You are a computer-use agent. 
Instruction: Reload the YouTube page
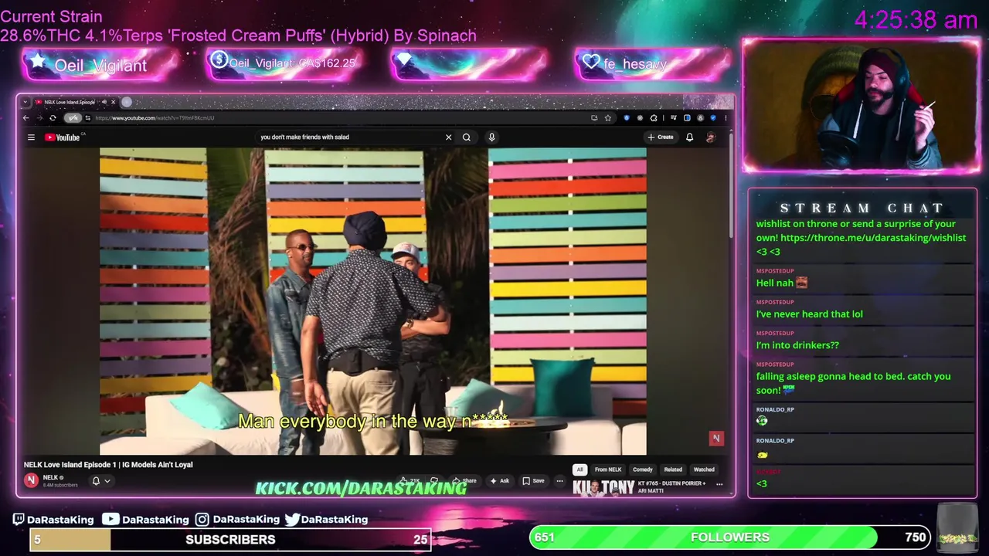click(x=53, y=118)
